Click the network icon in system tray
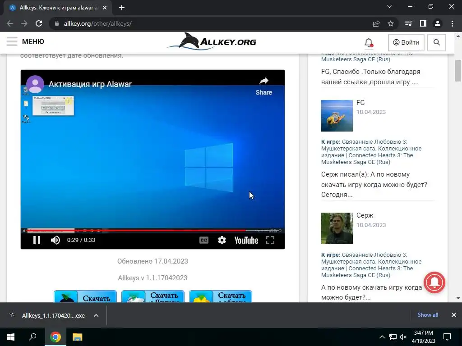 click(x=393, y=337)
